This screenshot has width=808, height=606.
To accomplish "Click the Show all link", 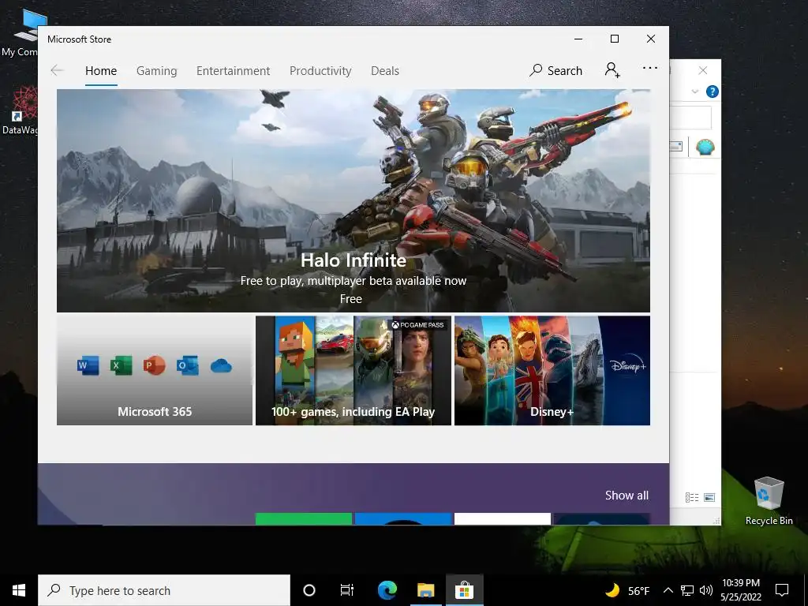I will tap(627, 496).
